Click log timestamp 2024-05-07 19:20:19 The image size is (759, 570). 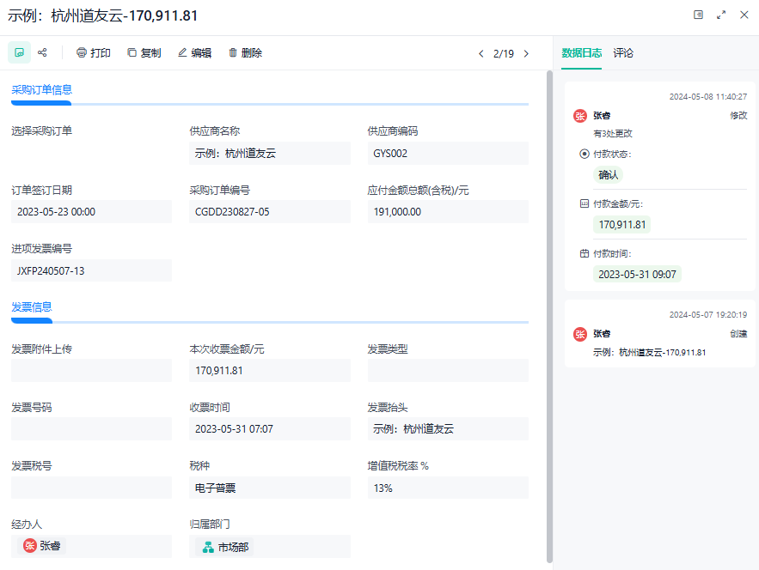coord(708,315)
